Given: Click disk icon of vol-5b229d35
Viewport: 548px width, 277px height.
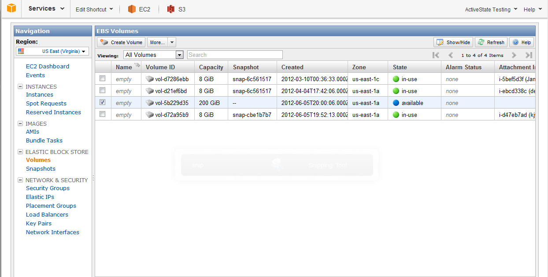Looking at the screenshot, I should [x=150, y=103].
